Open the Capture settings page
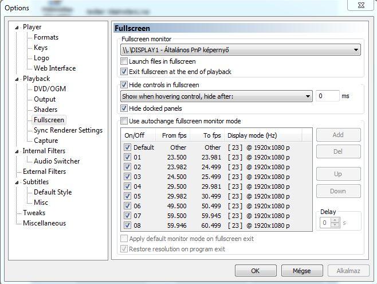The image size is (377, 284). (46, 141)
